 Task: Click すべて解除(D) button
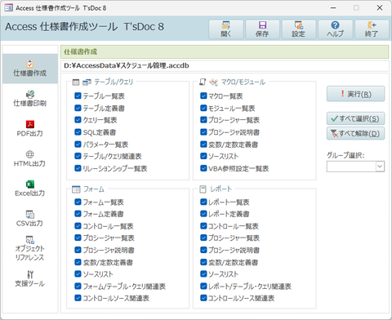355,134
